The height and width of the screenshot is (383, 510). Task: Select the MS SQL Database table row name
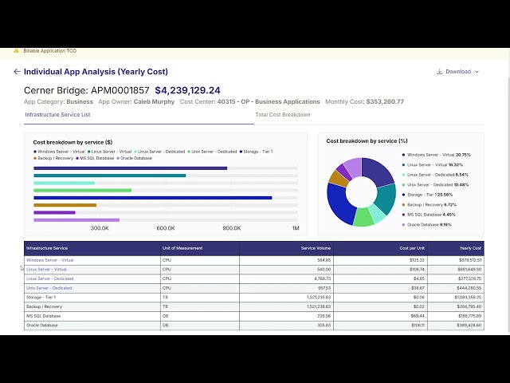pyautogui.click(x=43, y=316)
